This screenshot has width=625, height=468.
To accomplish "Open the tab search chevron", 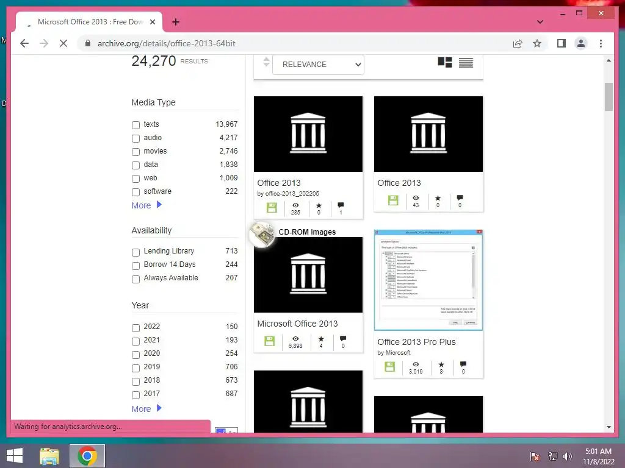I will [540, 22].
